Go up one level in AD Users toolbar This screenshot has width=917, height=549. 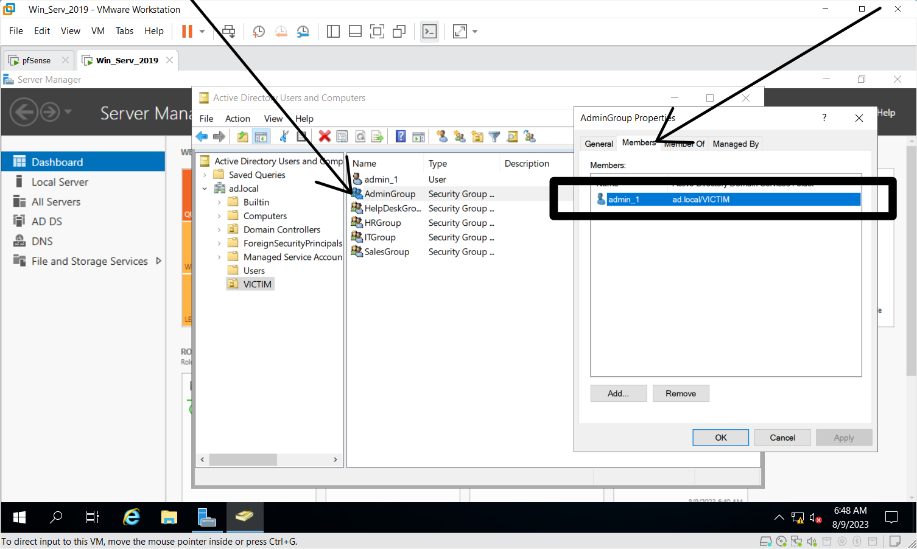click(242, 136)
